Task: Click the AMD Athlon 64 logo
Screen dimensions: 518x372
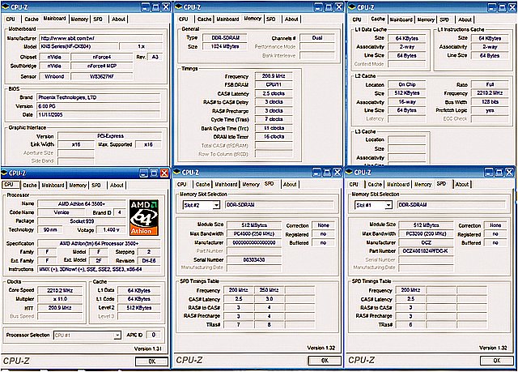Action: point(144,217)
